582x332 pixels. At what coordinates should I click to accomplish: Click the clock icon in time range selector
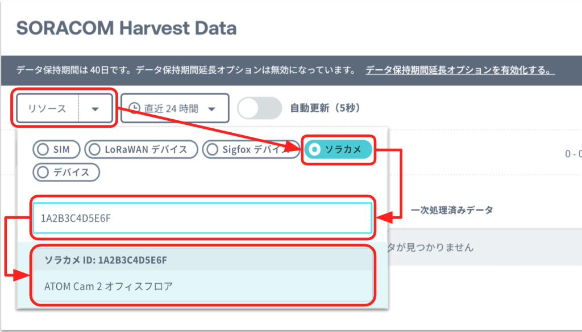click(x=134, y=108)
